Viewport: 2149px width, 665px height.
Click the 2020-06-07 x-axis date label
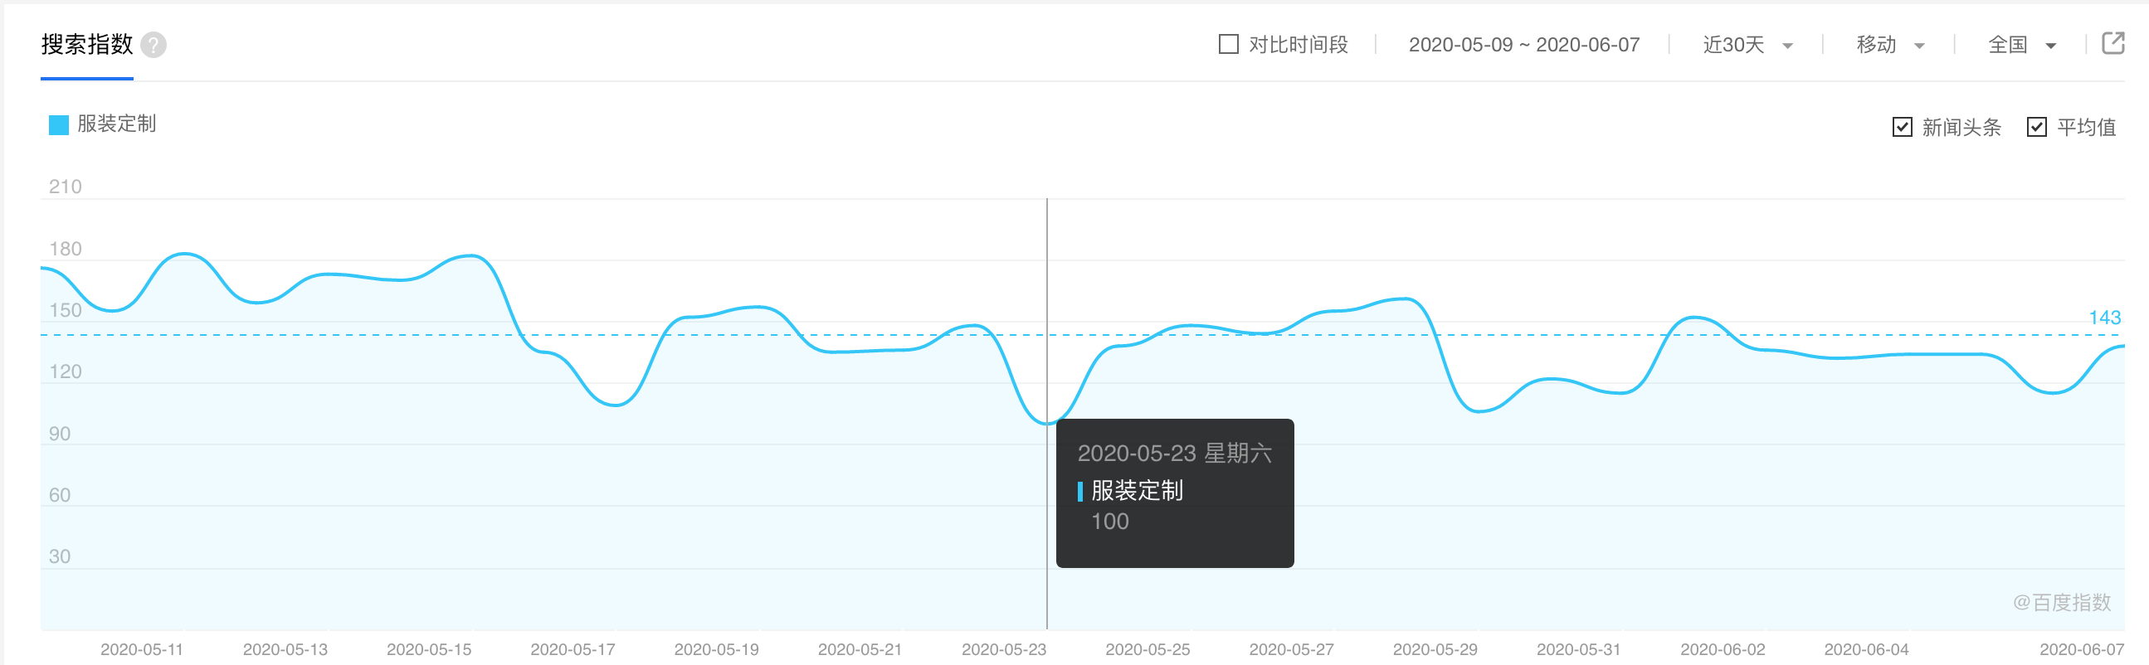tap(2082, 649)
